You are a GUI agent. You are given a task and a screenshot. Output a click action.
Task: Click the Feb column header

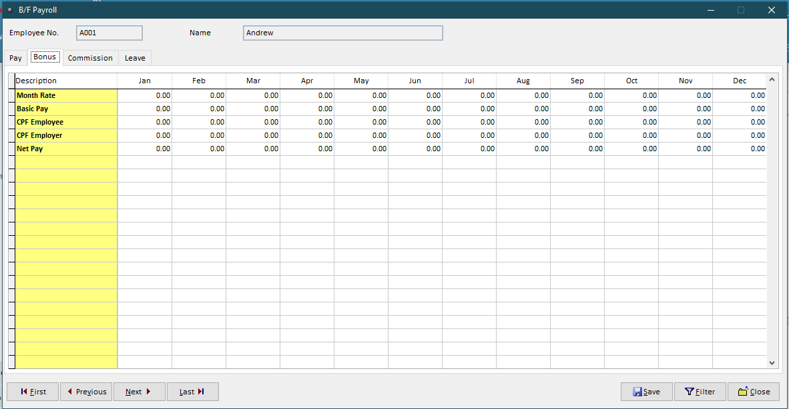click(x=199, y=81)
